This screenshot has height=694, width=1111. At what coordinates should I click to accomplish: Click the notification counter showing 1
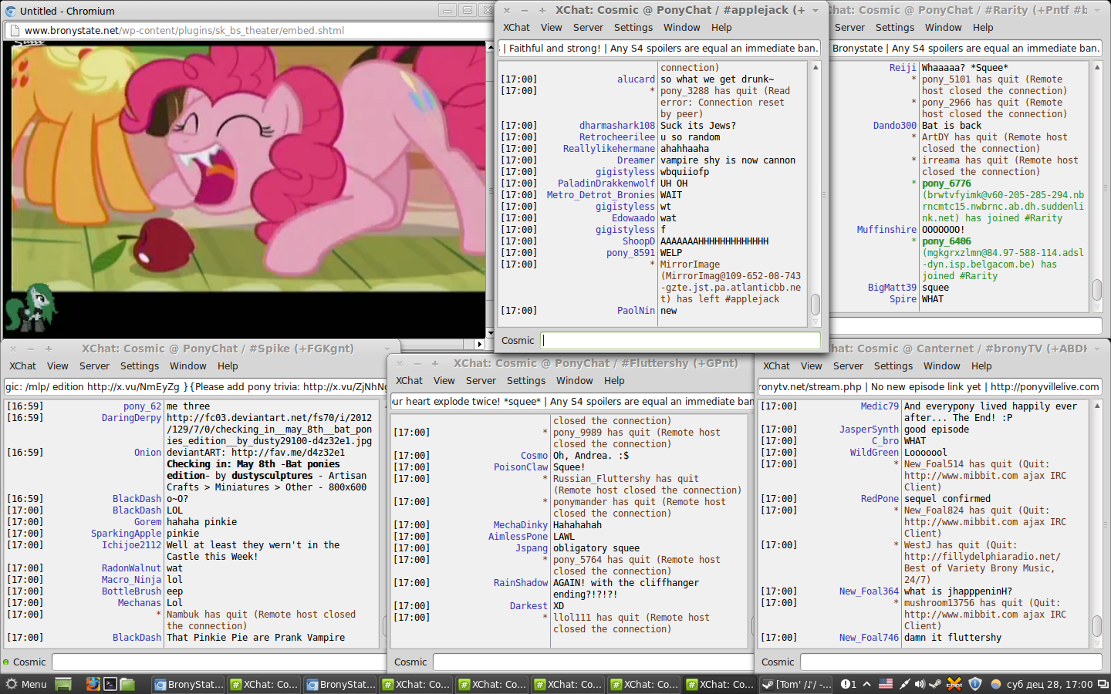[848, 684]
